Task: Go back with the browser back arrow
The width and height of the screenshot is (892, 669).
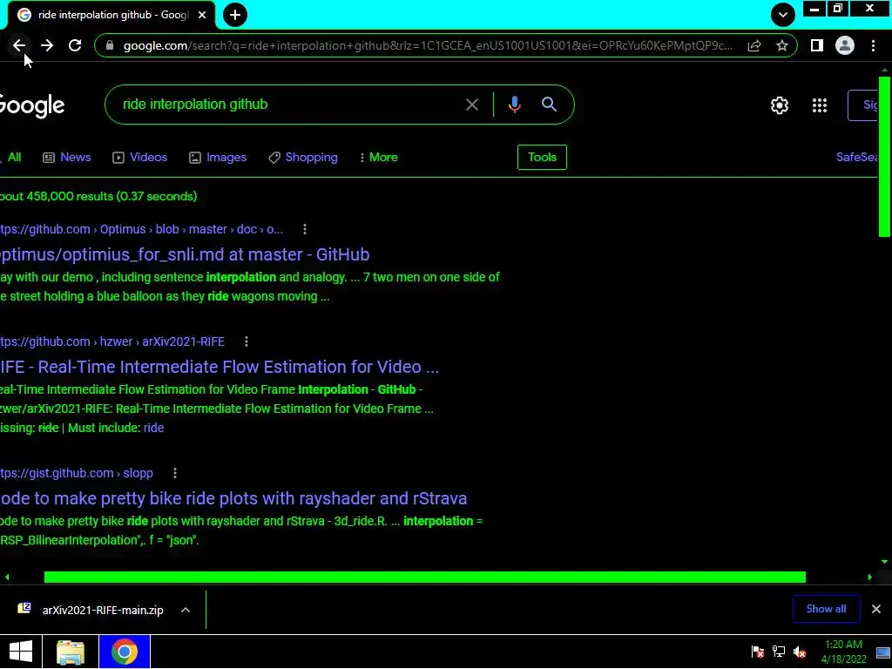Action: click(19, 45)
